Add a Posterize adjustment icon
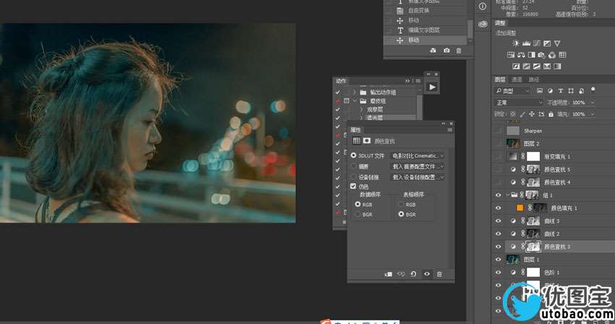This screenshot has width=615, height=324. tap(526, 67)
